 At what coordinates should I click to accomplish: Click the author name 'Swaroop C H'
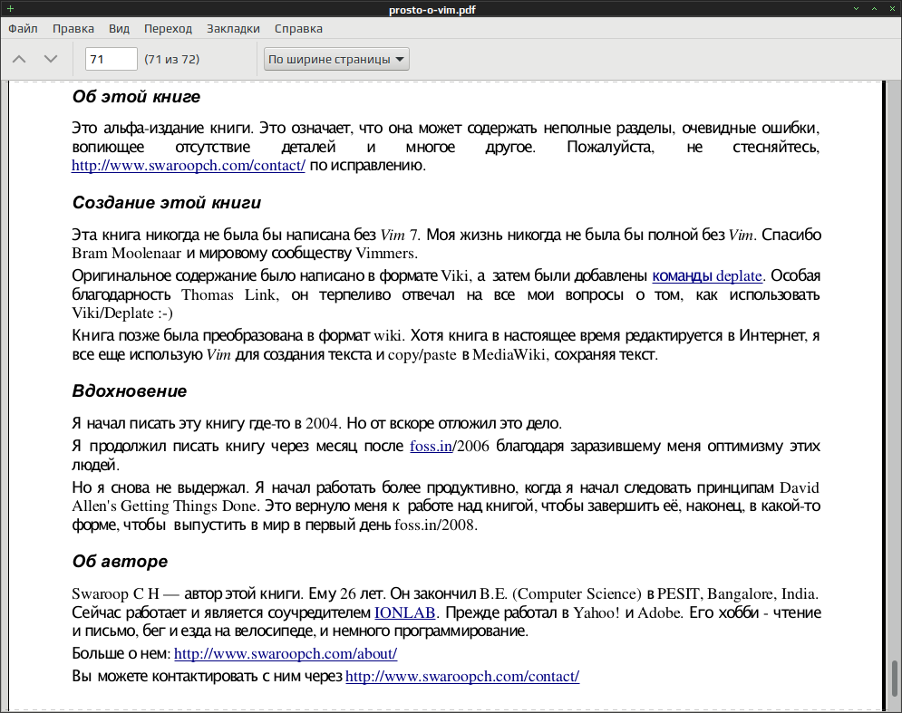pos(115,594)
